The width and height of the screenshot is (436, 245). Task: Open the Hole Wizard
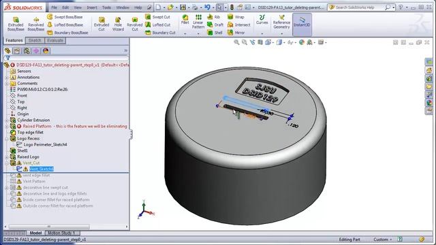118,24
